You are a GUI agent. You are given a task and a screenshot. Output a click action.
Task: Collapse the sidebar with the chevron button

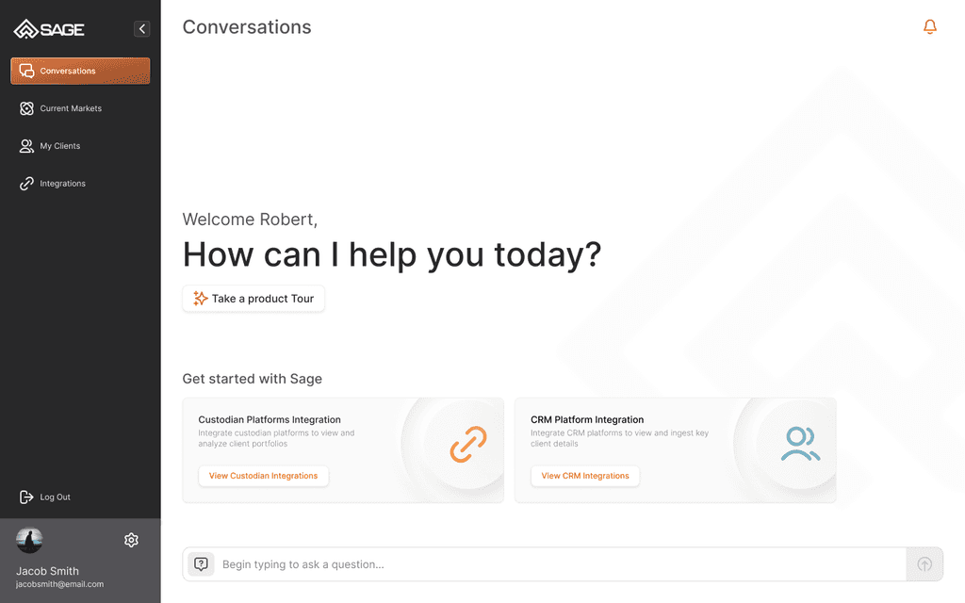(x=142, y=29)
